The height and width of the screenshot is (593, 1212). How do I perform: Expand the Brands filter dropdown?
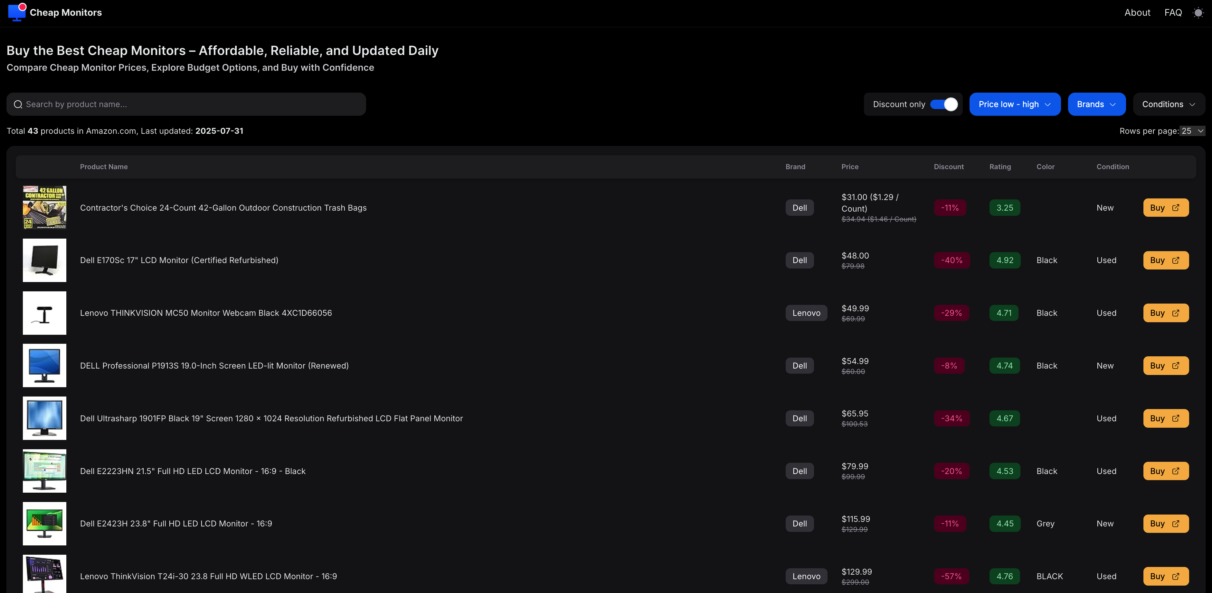tap(1096, 104)
